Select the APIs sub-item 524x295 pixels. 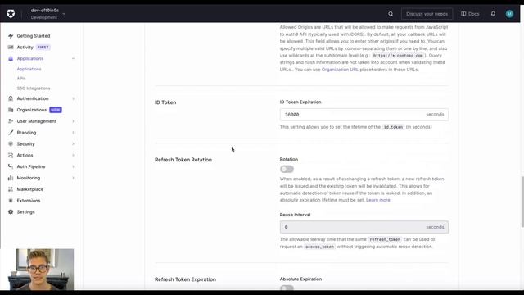click(21, 79)
